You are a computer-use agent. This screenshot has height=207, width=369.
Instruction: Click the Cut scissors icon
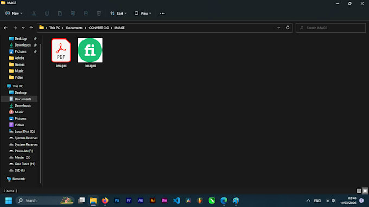pyautogui.click(x=34, y=14)
